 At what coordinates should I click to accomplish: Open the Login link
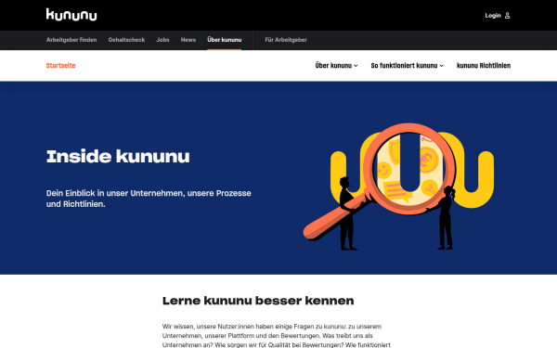tap(493, 15)
